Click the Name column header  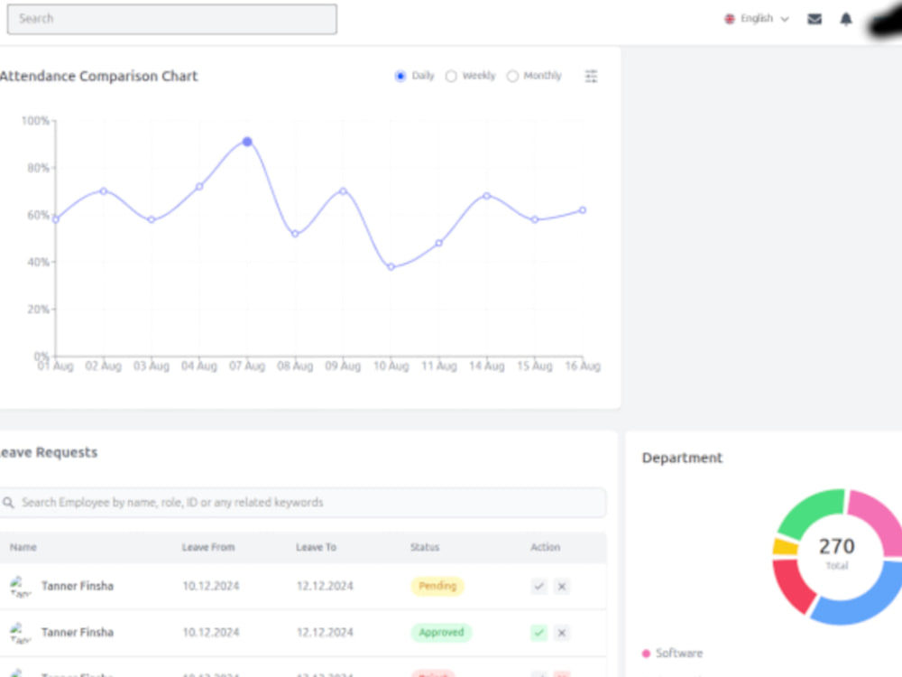click(x=23, y=548)
